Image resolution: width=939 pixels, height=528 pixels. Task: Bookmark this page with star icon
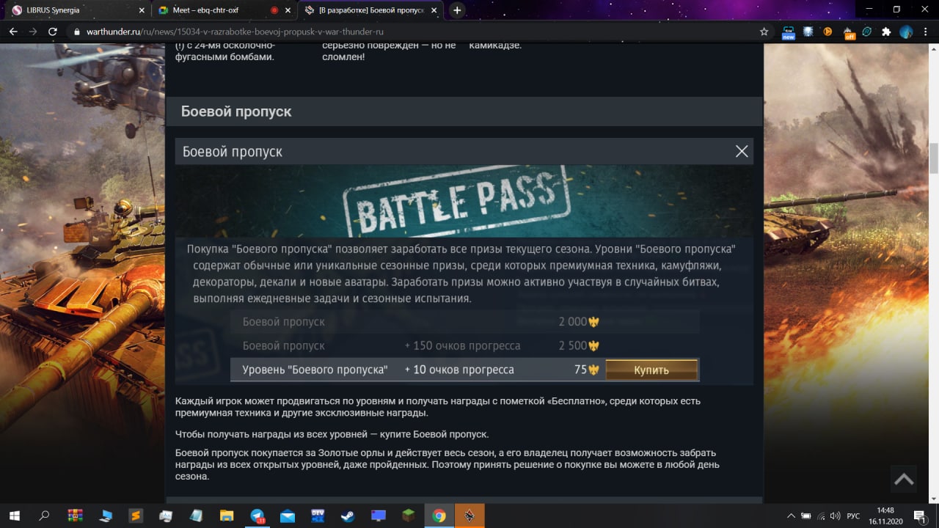pyautogui.click(x=764, y=32)
